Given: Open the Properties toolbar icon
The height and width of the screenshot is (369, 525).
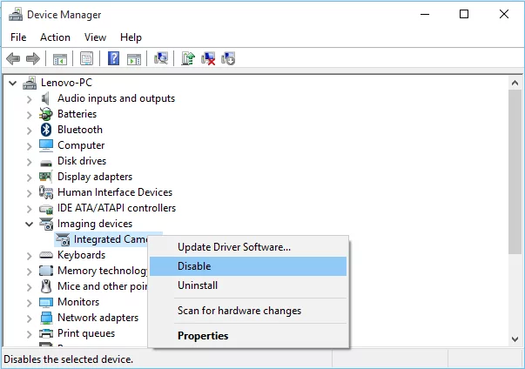Looking at the screenshot, I should point(86,58).
